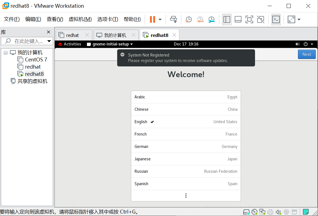This screenshot has width=318, height=216.
Task: Select redhat VM in the library tree
Action: click(x=33, y=67)
